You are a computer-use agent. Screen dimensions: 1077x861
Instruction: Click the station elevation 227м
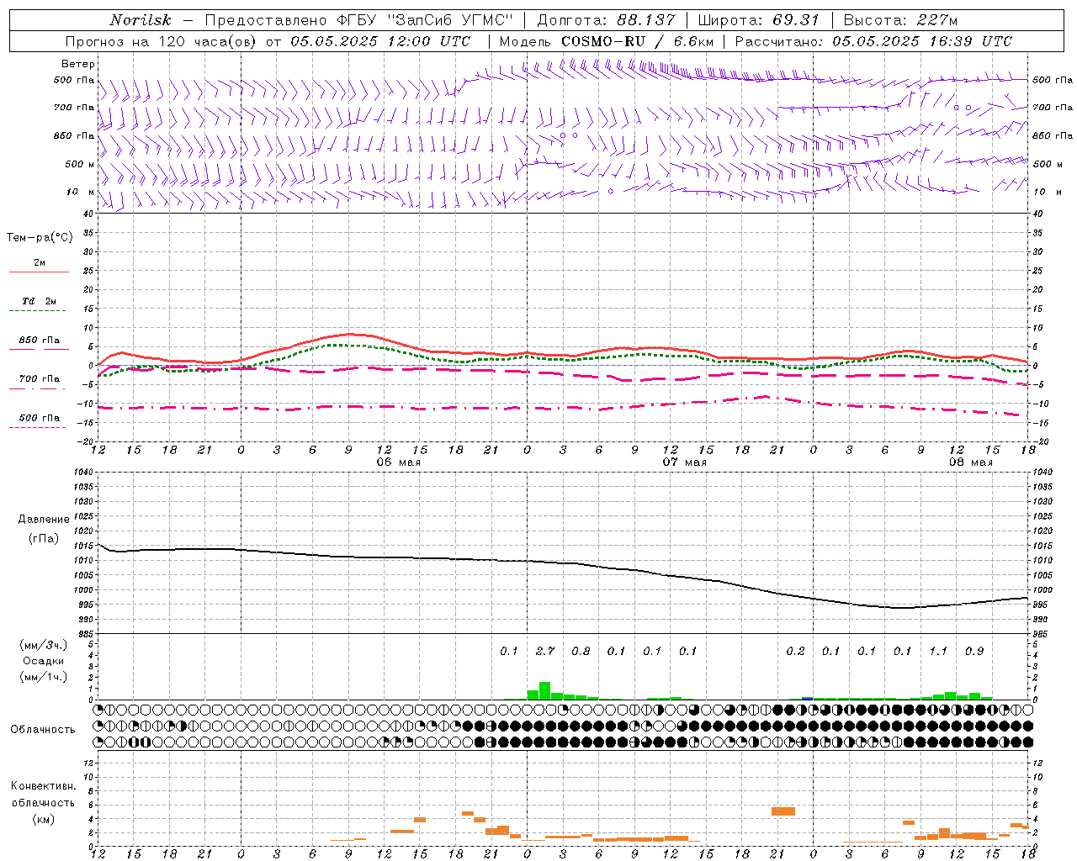[932, 20]
